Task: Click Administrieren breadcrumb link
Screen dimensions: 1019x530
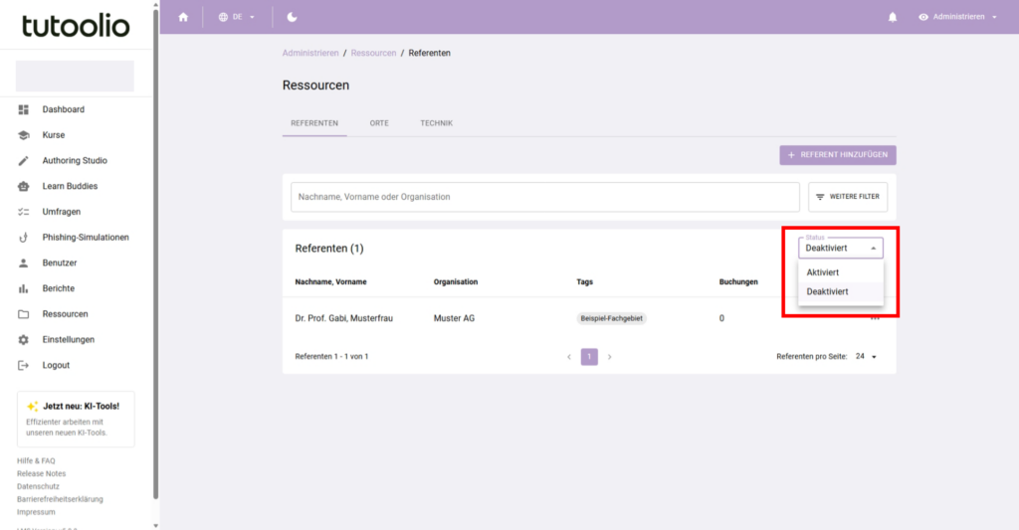Action: tap(310, 54)
